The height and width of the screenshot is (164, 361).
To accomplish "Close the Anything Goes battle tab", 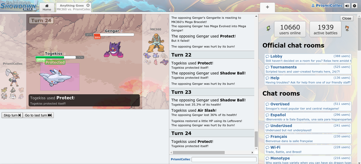I will pos(88,5).
